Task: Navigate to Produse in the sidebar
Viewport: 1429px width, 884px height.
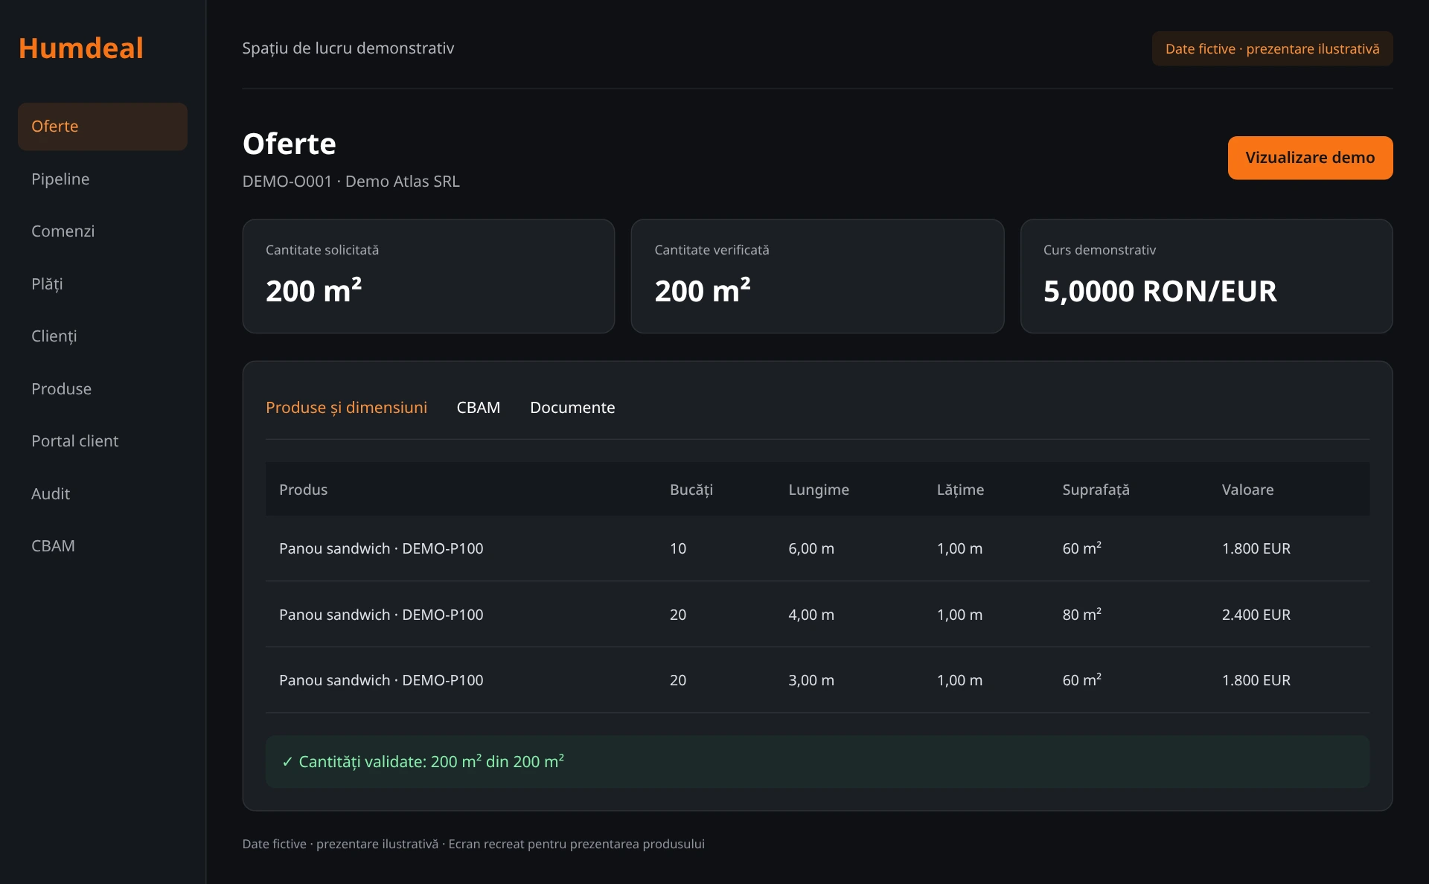Action: click(x=103, y=389)
